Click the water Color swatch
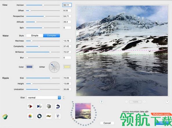Image resolution: width=172 pixels, height=128 pixels. tap(30, 67)
